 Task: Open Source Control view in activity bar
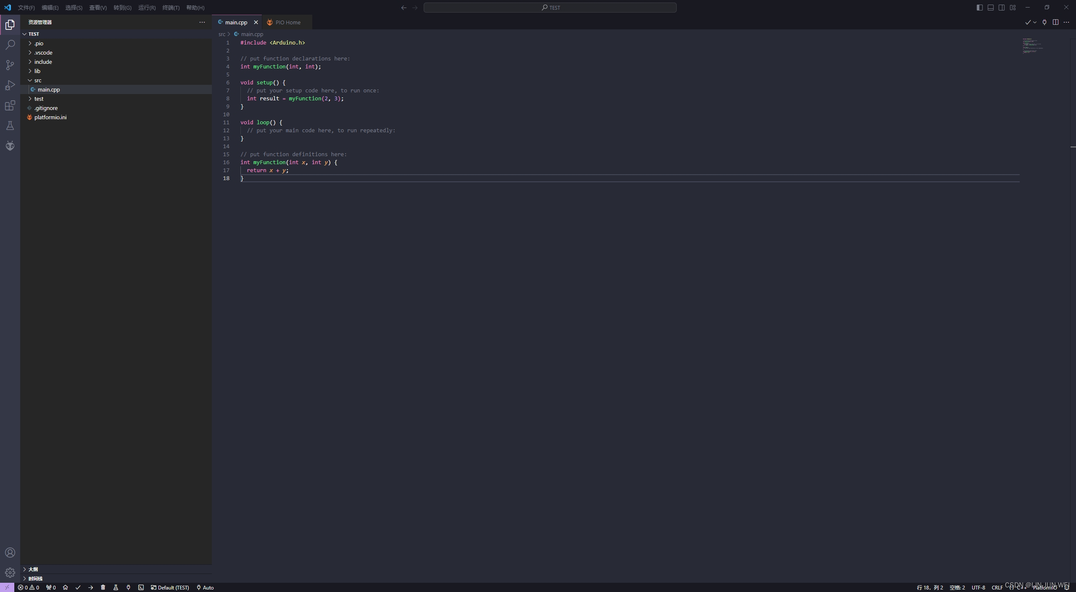click(x=10, y=65)
